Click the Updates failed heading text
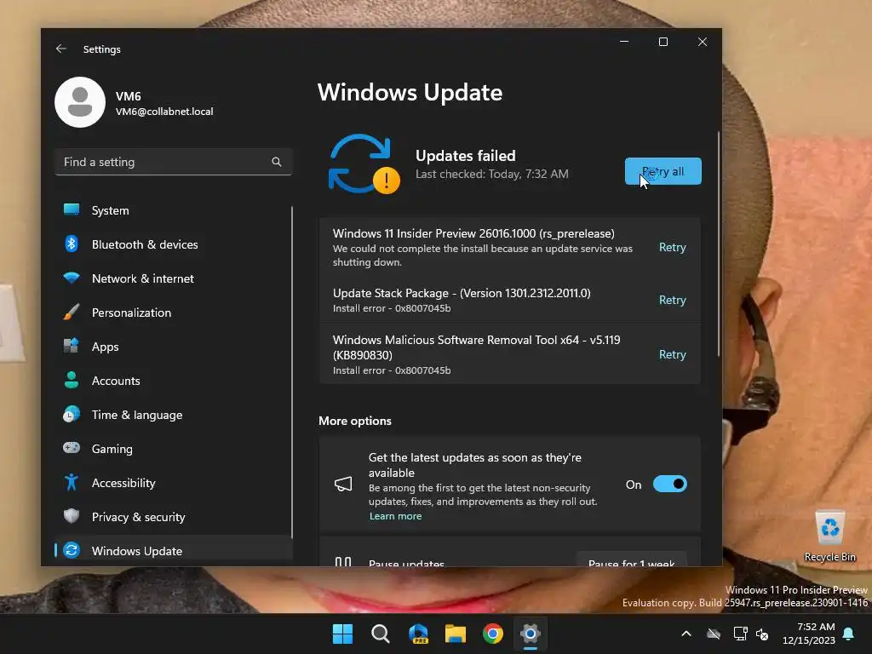This screenshot has width=872, height=654. click(x=466, y=156)
